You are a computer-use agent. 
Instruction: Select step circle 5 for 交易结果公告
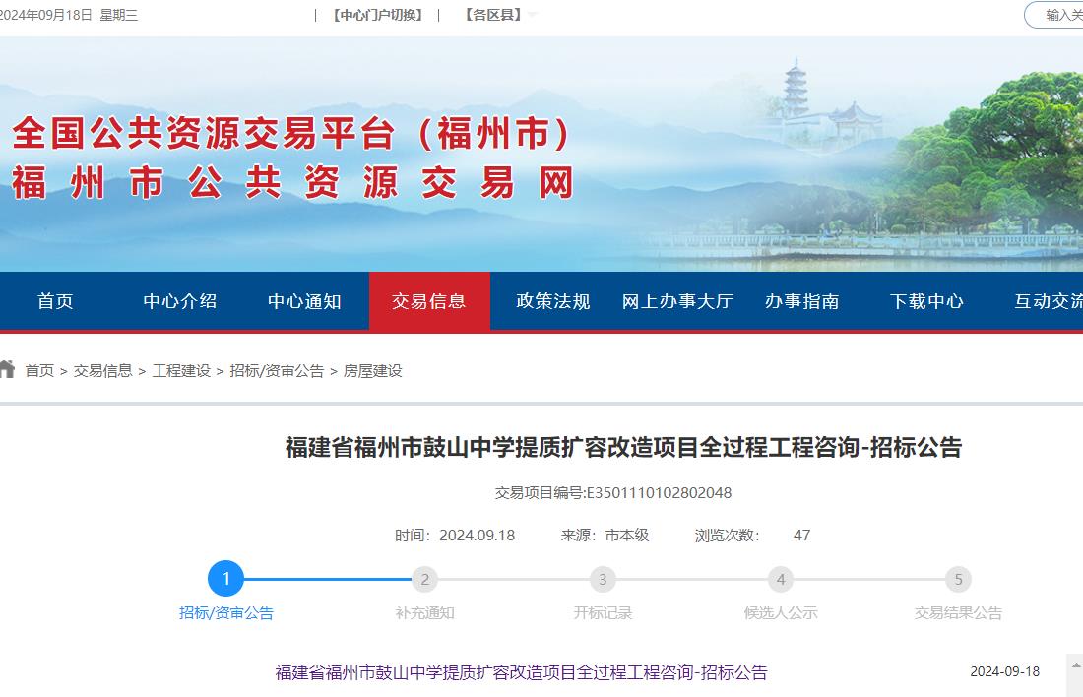pos(957,580)
